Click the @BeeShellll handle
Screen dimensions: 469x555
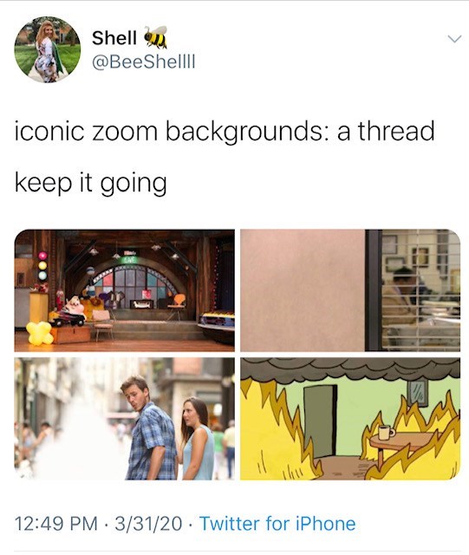(x=143, y=62)
